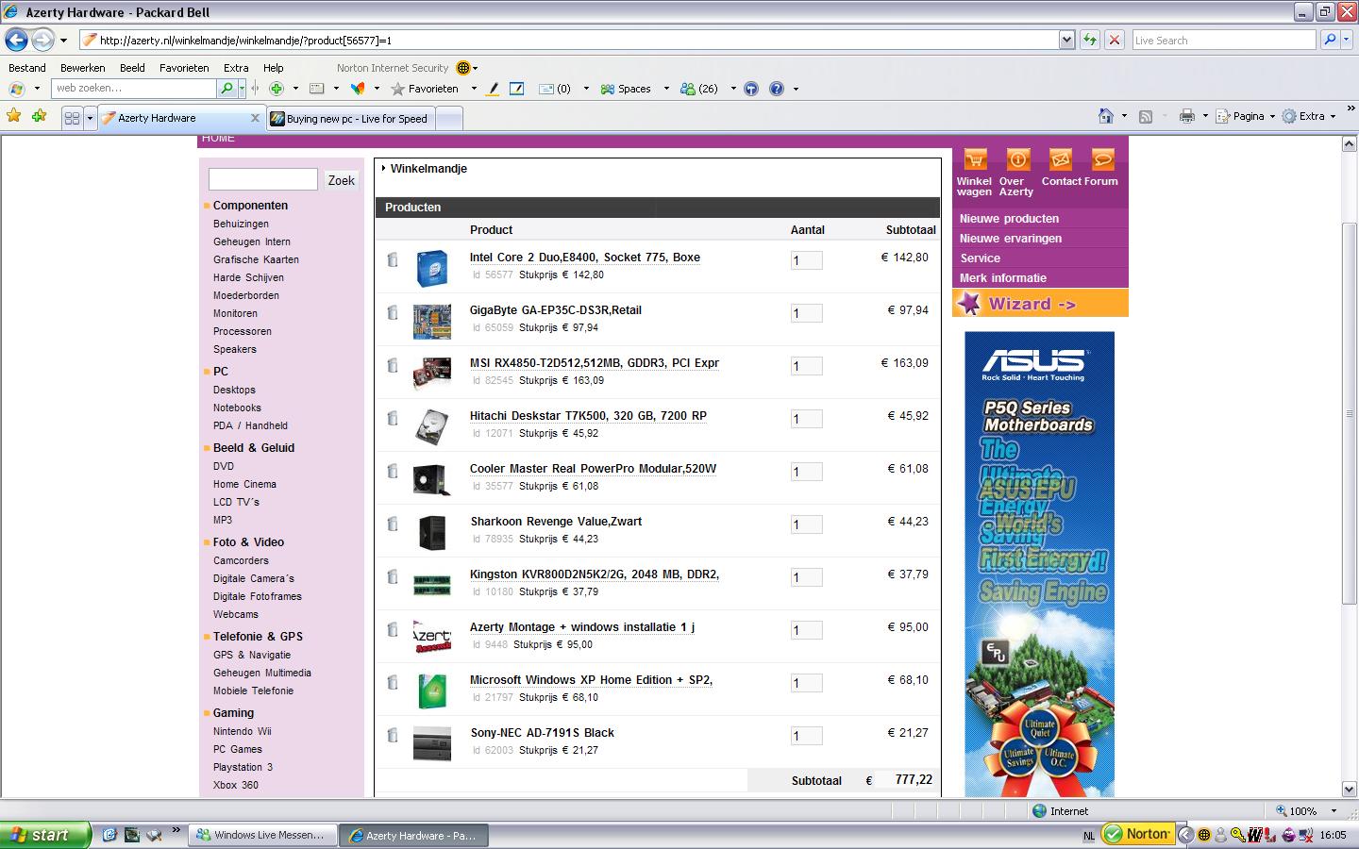Open the tab list dropdown next to Quick Tabs

click(x=91, y=118)
